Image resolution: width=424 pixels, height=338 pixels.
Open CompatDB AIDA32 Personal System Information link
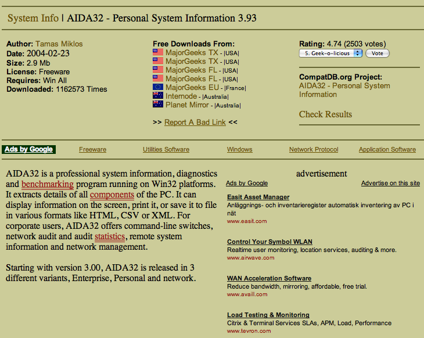(344, 90)
